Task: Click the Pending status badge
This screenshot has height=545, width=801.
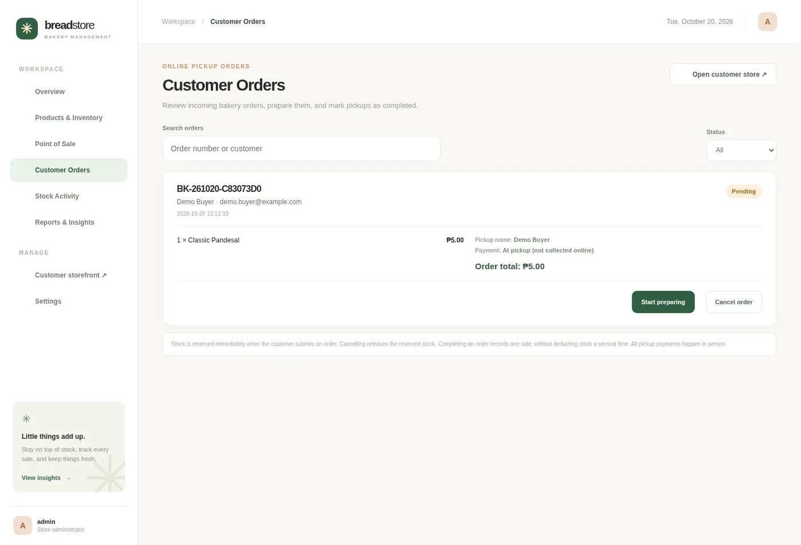Action: (x=743, y=192)
